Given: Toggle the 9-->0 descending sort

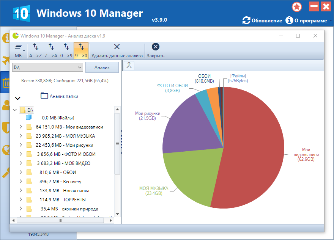Looking at the screenshot, I should 81,50.
